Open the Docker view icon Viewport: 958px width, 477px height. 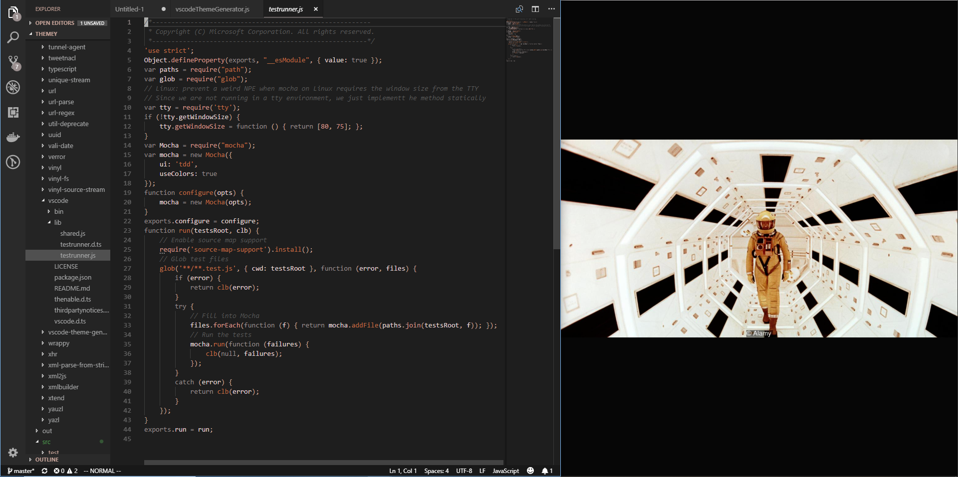coord(13,137)
